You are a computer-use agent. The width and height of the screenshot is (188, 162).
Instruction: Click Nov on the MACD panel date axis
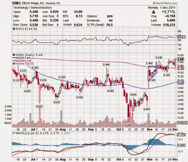coord(150,159)
